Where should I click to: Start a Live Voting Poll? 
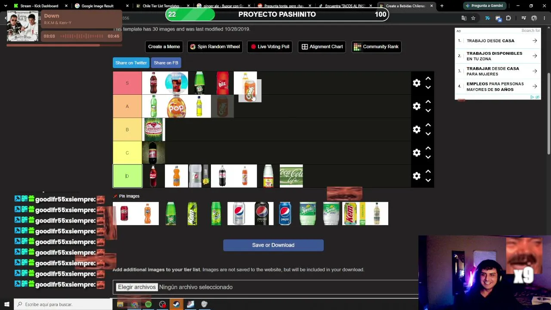tap(270, 46)
